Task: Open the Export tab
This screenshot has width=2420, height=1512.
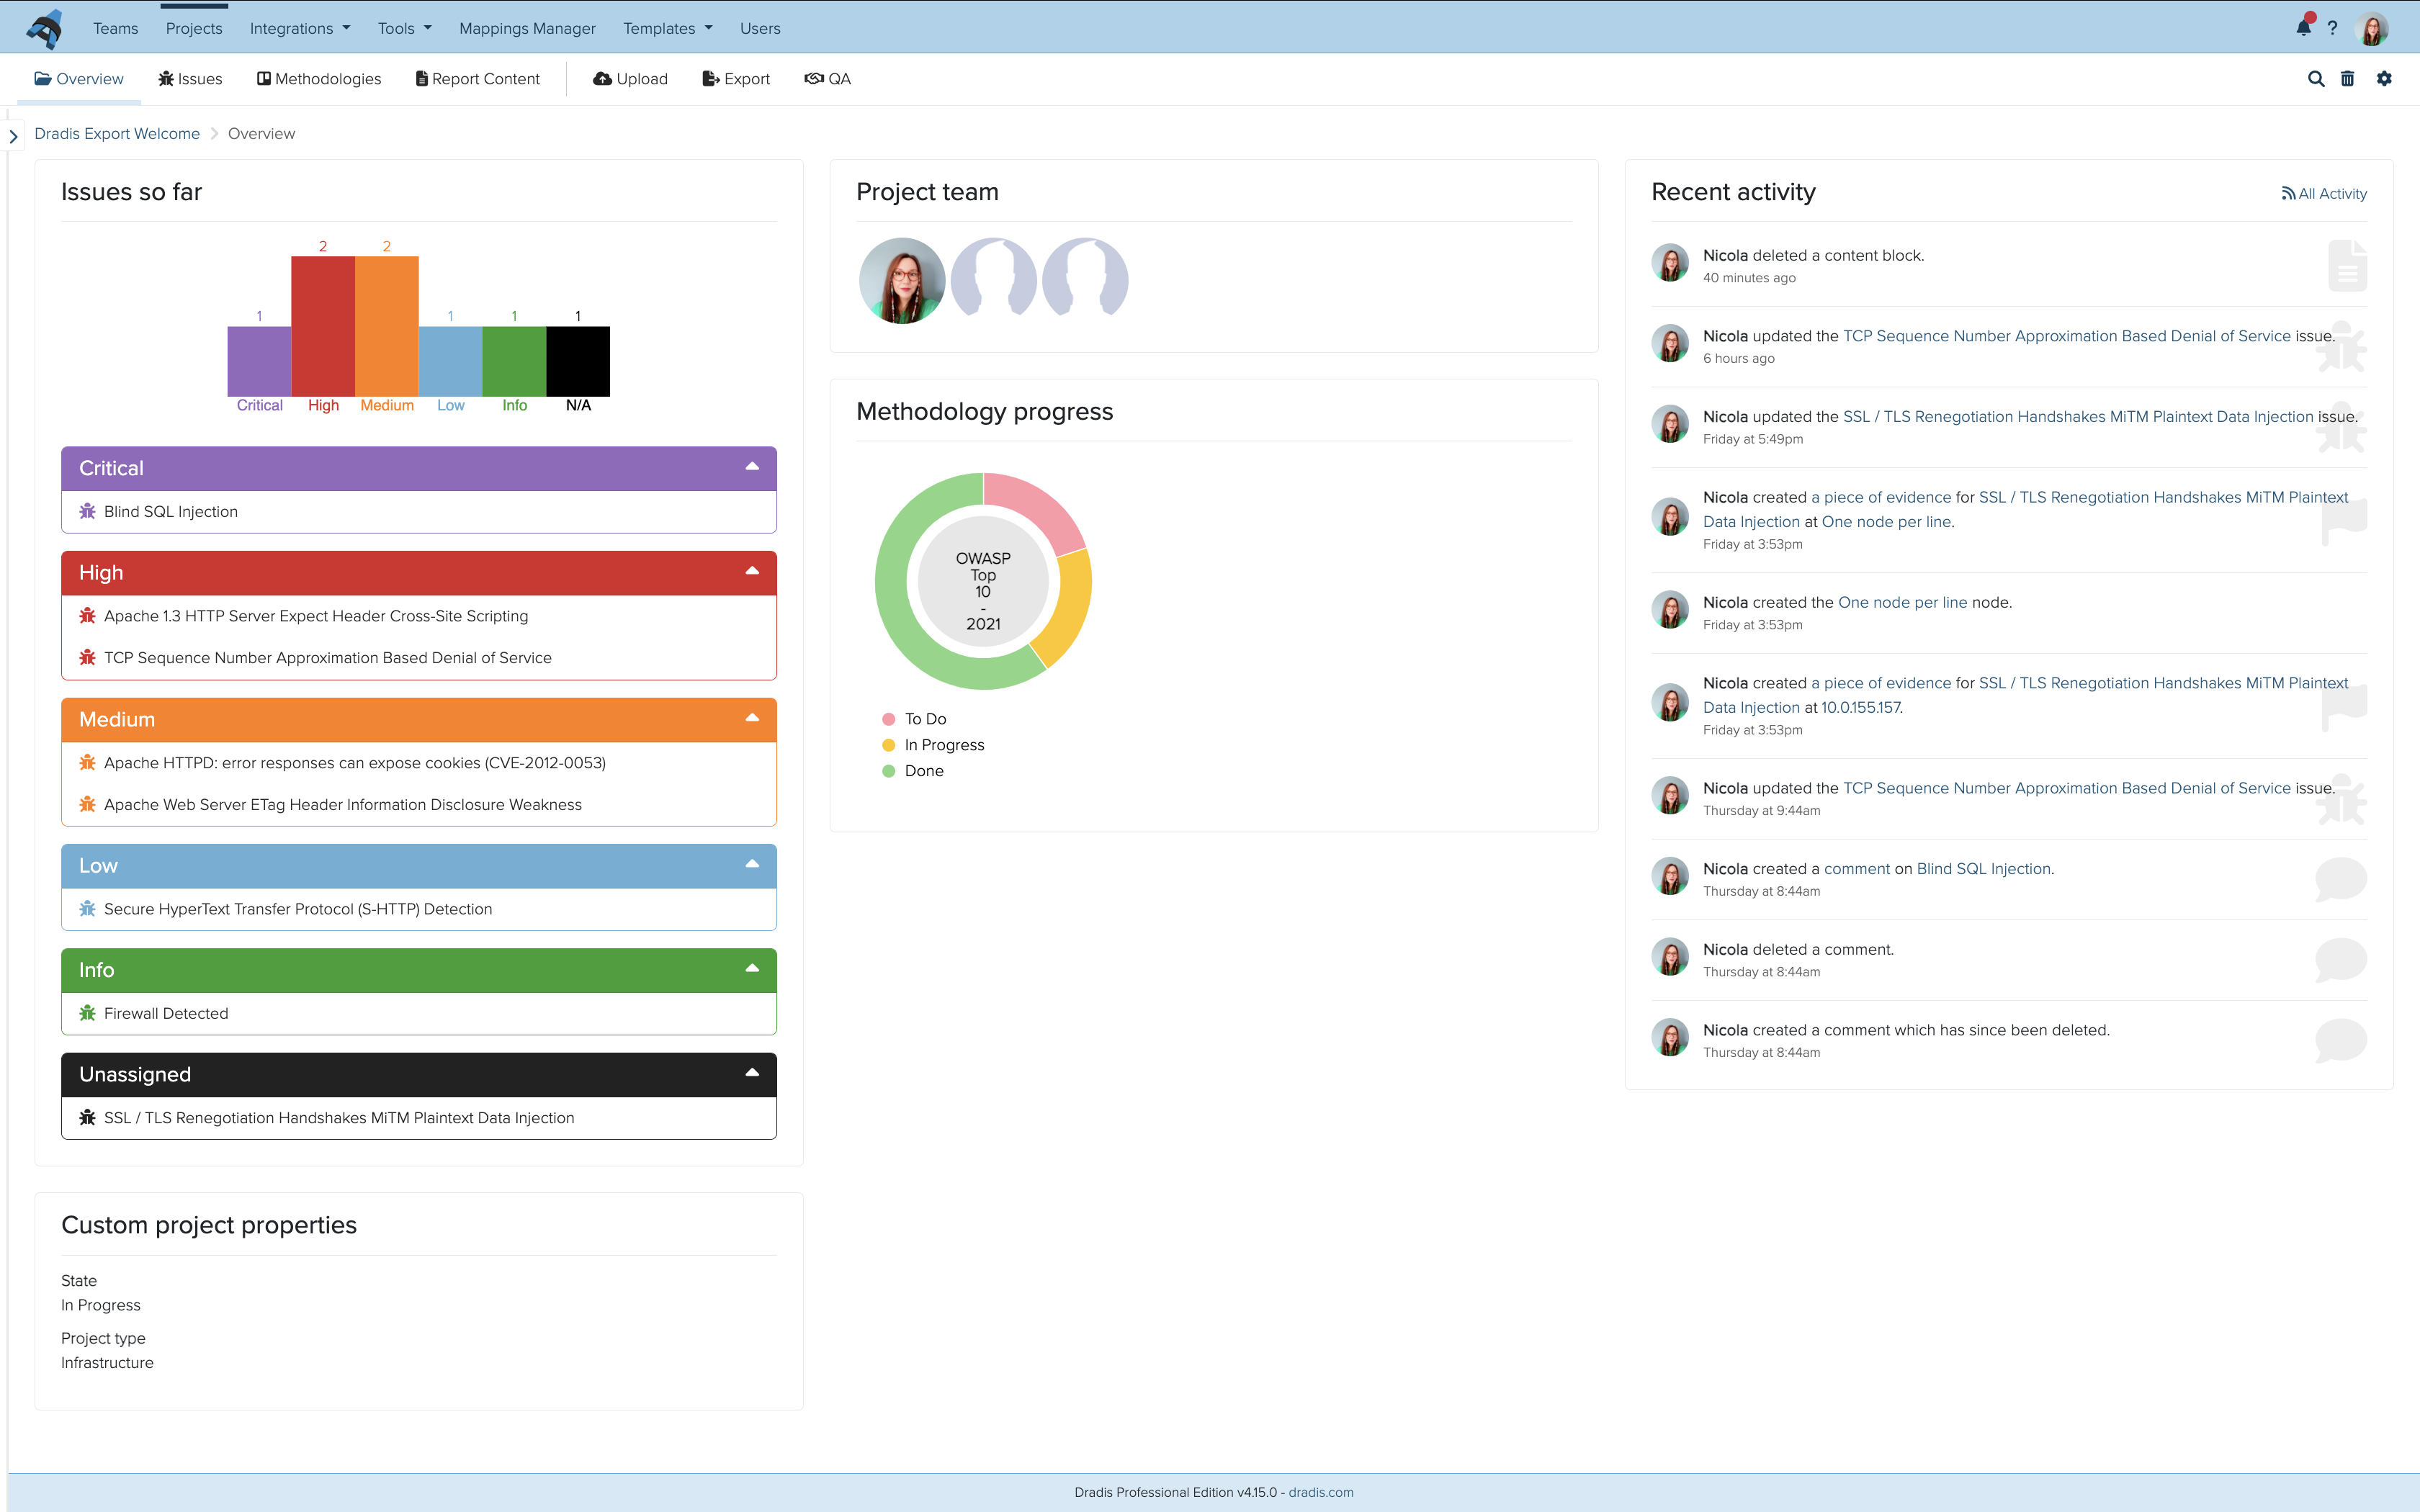Action: 736,79
